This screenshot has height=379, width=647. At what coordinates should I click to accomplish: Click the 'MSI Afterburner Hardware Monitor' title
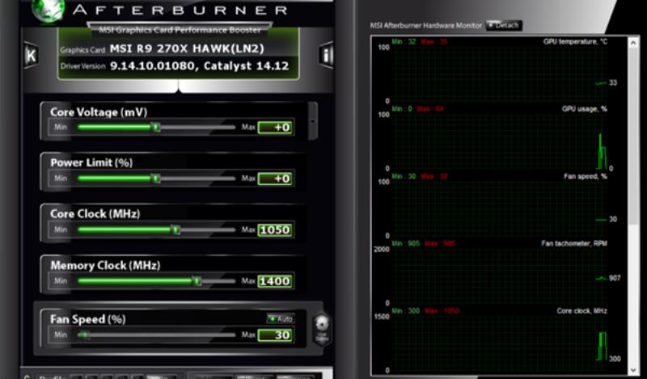pyautogui.click(x=426, y=26)
